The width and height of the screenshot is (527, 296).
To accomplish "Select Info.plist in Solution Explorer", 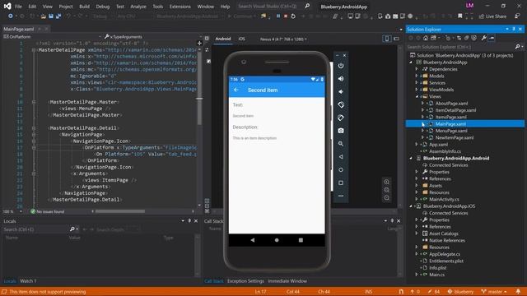I will point(437,268).
